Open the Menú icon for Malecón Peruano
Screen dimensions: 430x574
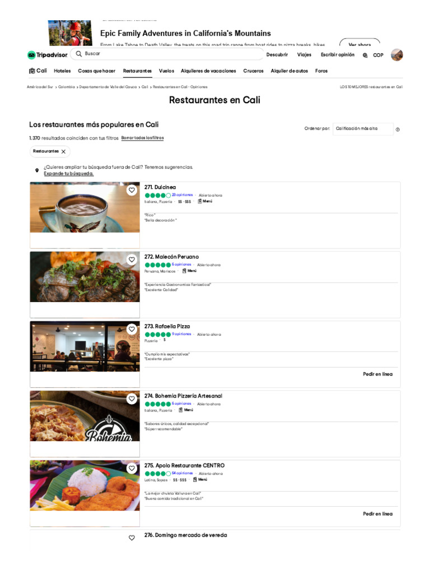coord(184,271)
